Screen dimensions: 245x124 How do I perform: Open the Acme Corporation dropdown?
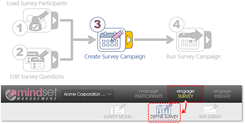coord(88,94)
